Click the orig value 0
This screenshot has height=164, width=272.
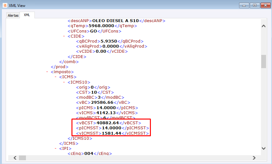(92, 87)
